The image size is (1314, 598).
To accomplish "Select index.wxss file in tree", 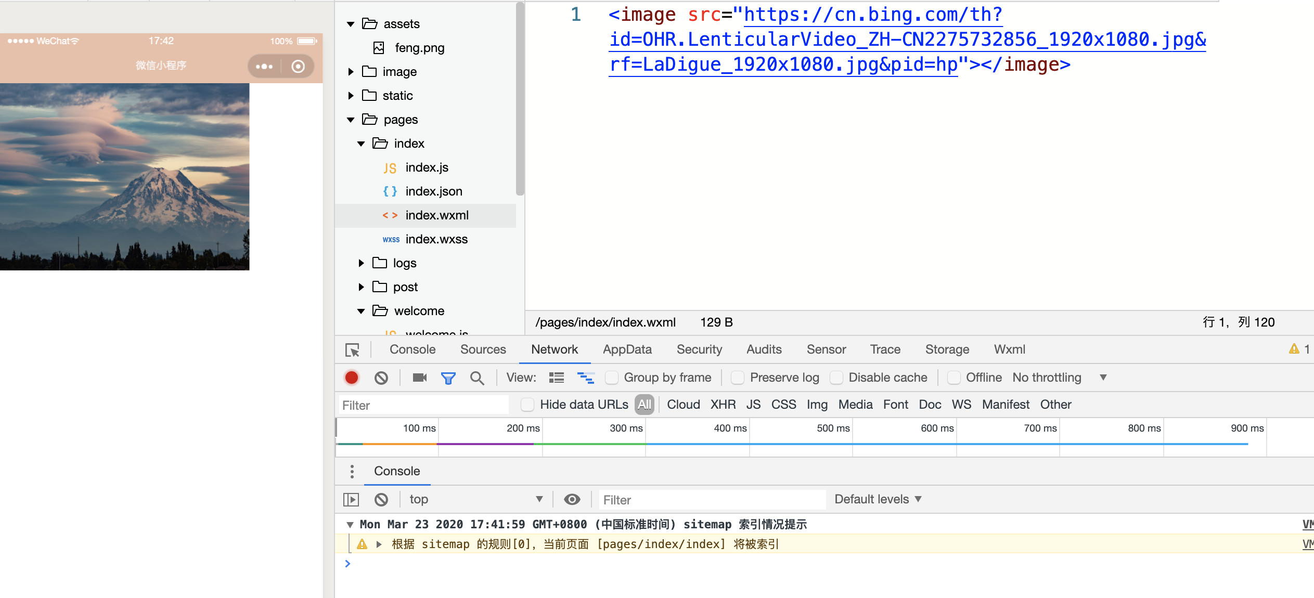I will pyautogui.click(x=436, y=239).
